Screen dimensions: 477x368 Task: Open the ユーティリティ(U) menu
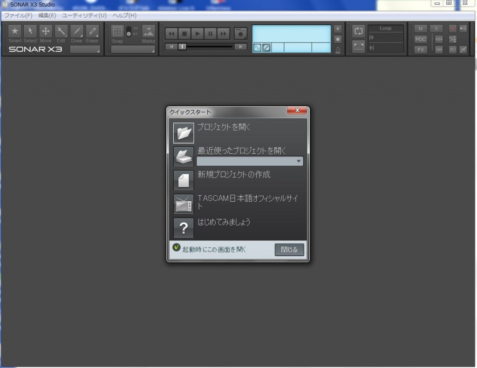pos(84,15)
